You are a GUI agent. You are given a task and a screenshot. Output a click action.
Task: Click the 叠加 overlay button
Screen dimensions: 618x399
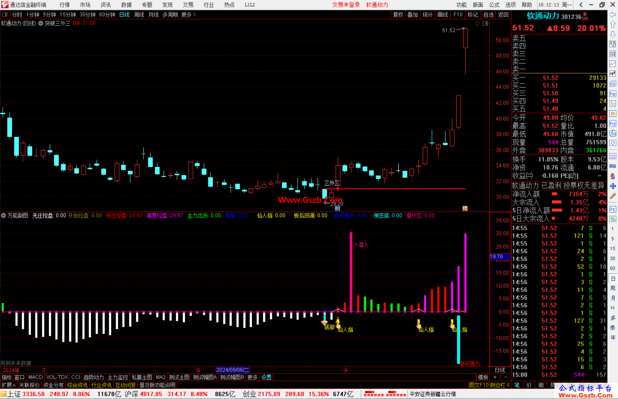(413, 15)
